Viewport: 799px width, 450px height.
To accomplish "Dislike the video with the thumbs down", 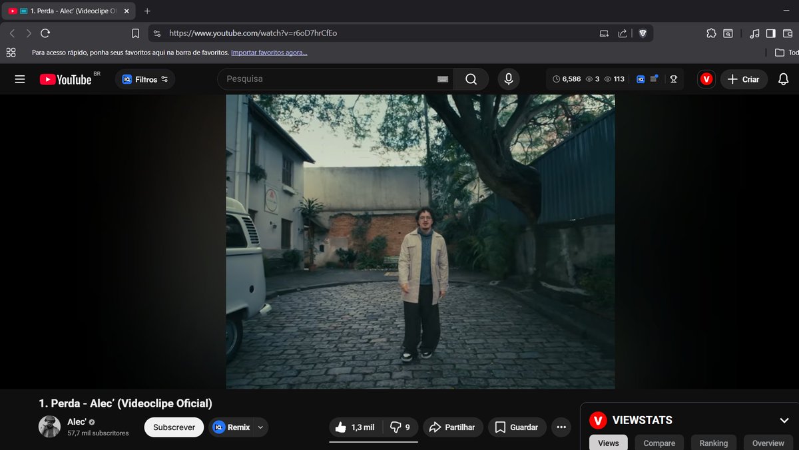I will pos(396,427).
